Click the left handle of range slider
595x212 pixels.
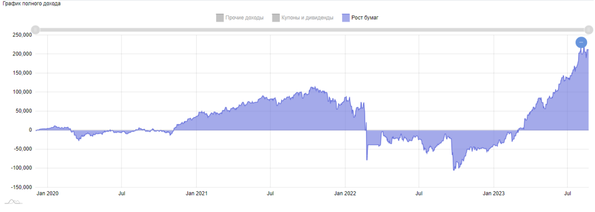click(35, 30)
